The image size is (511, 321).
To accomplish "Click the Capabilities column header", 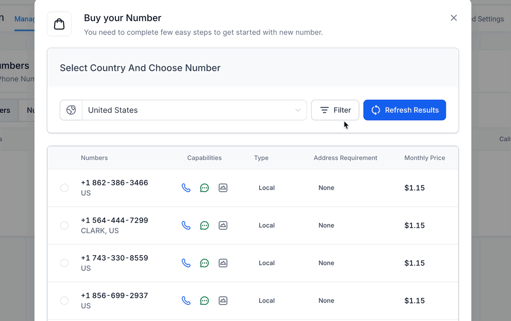I will point(205,158).
